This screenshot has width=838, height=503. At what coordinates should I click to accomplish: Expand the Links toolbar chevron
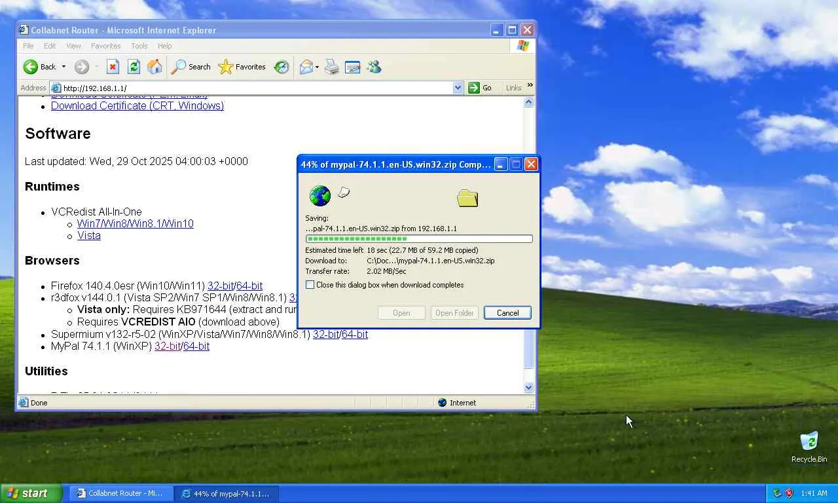tap(530, 86)
